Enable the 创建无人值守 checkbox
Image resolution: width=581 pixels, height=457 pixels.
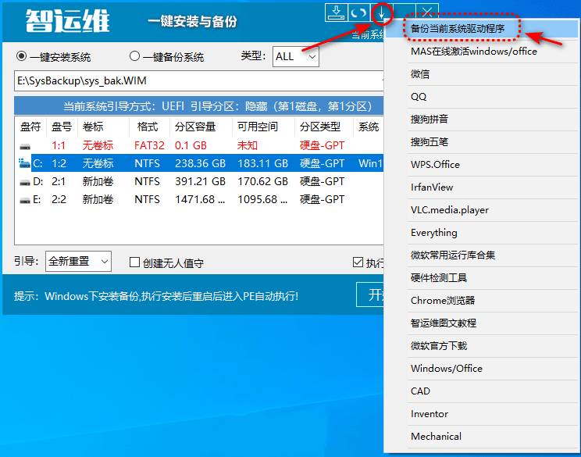(x=135, y=263)
